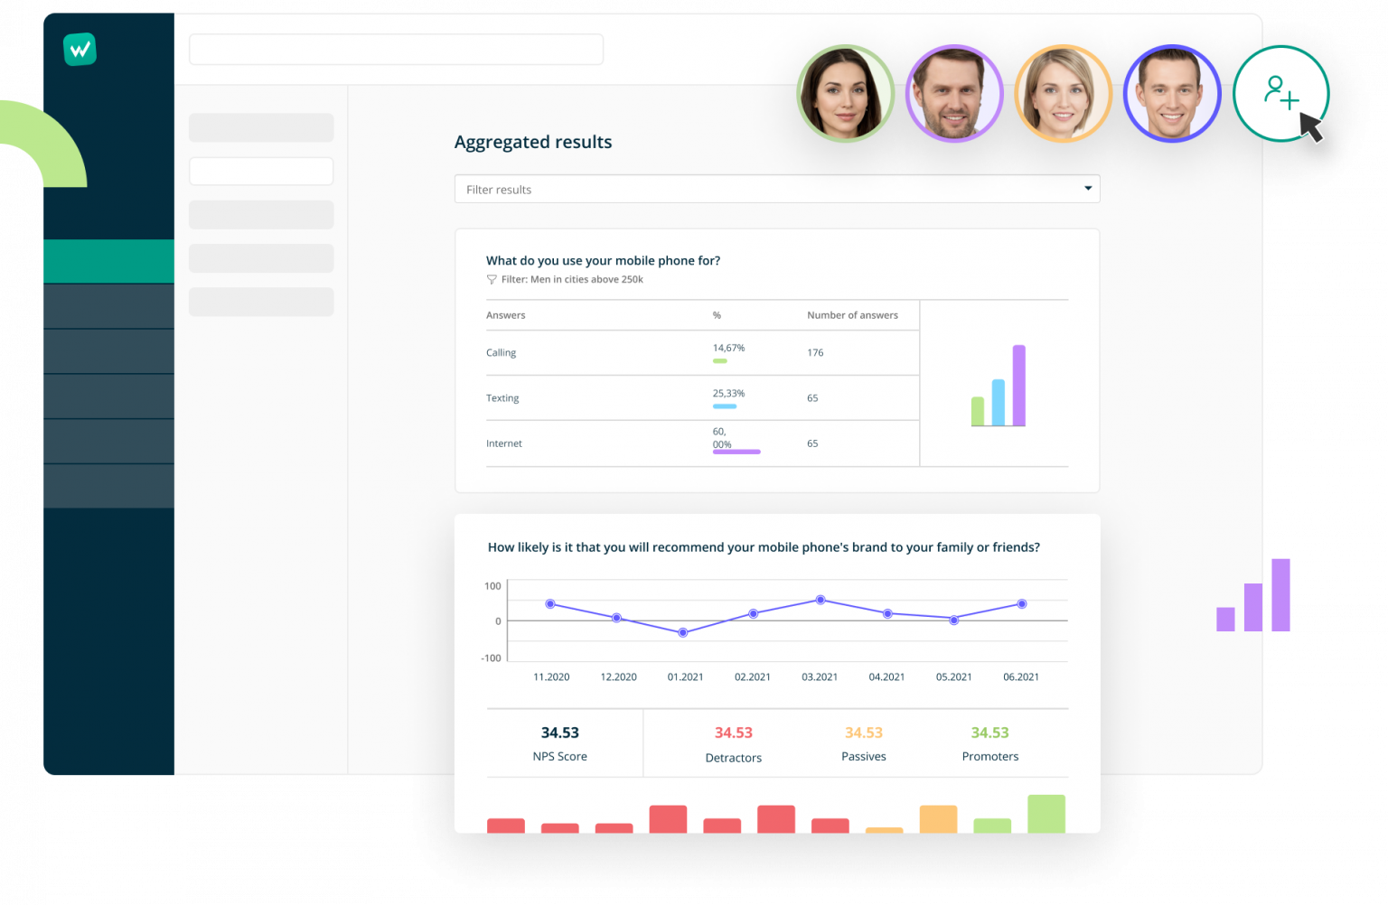Click the mini bar chart icon
This screenshot has width=1388, height=905.
[998, 387]
